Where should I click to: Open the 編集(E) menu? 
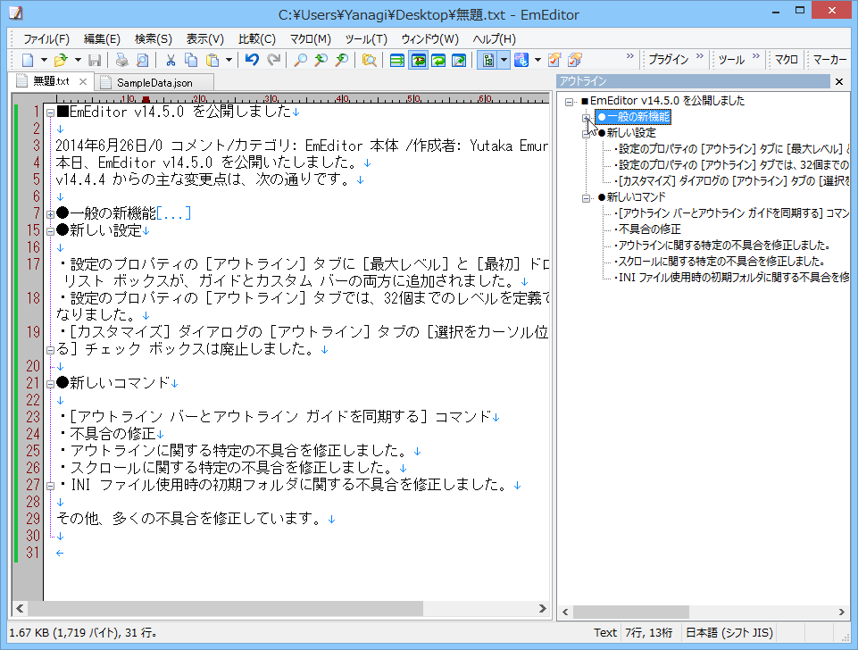(x=102, y=39)
